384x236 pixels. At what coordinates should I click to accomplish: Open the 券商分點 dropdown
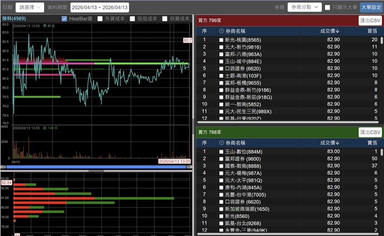[306, 7]
